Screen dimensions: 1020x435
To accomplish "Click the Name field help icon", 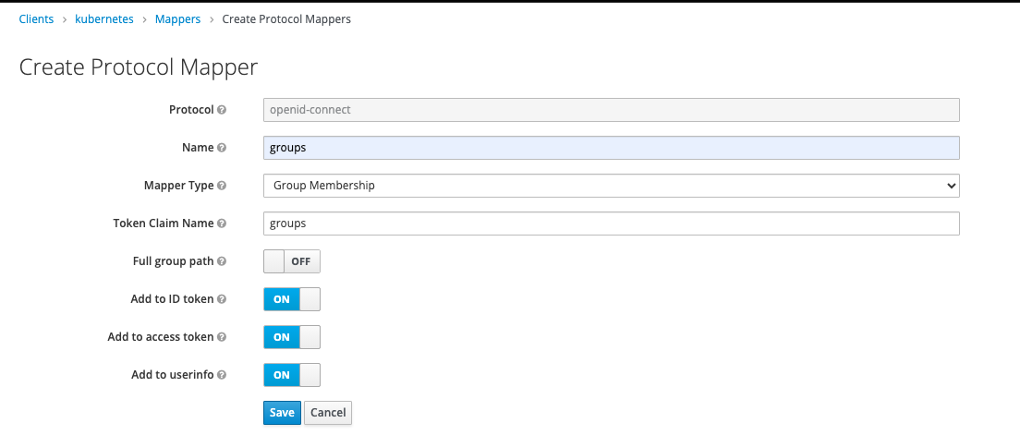I will pyautogui.click(x=222, y=148).
